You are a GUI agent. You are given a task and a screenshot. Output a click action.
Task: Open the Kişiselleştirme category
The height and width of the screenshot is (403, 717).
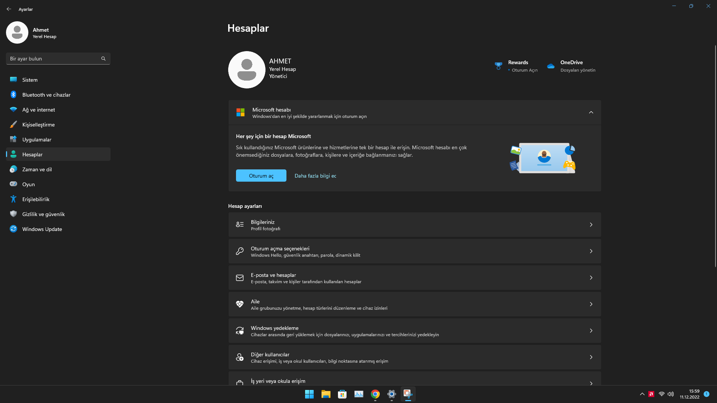(x=38, y=125)
